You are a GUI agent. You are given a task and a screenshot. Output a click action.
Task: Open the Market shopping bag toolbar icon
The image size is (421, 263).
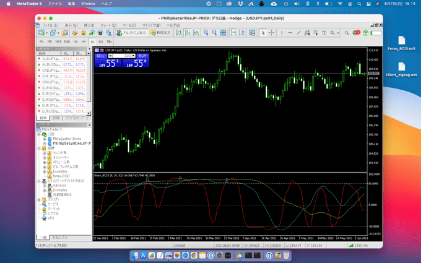tap(83, 33)
